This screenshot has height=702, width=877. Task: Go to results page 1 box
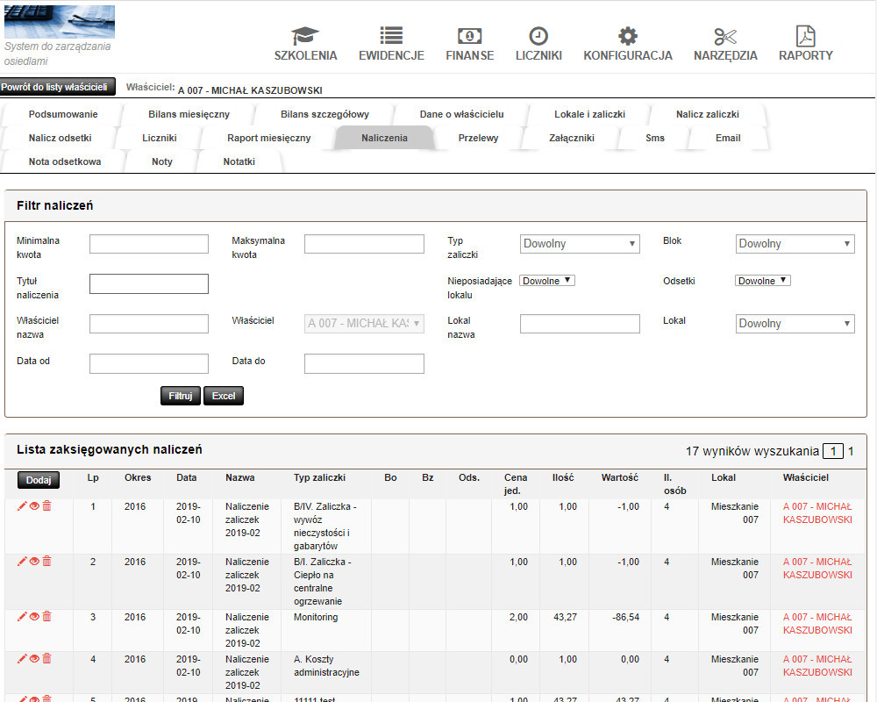tap(833, 451)
